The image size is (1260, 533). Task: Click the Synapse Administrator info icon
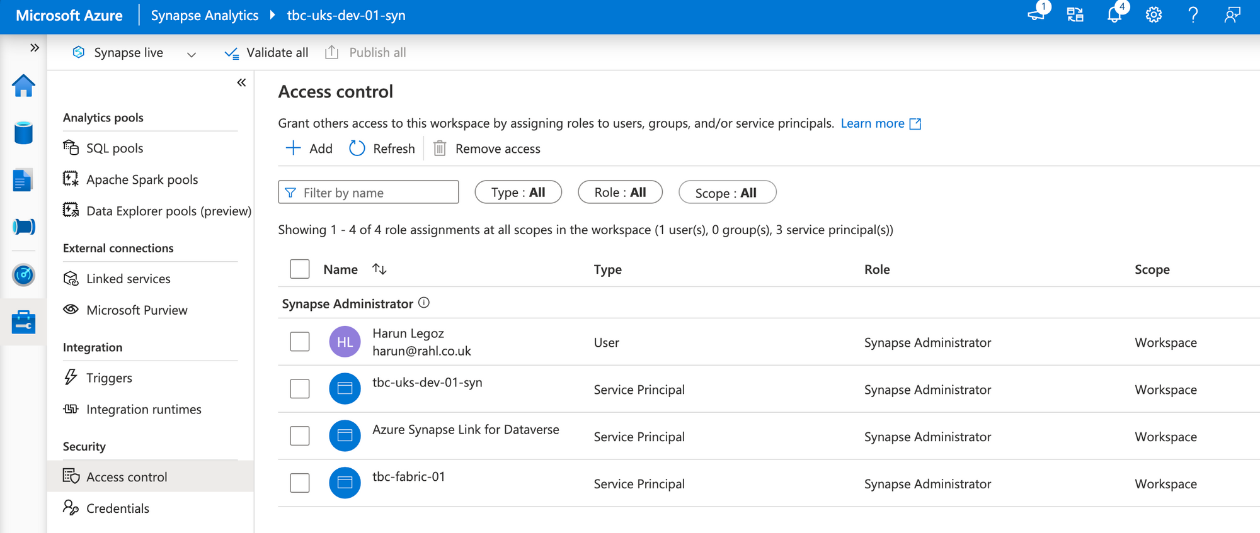(x=424, y=303)
